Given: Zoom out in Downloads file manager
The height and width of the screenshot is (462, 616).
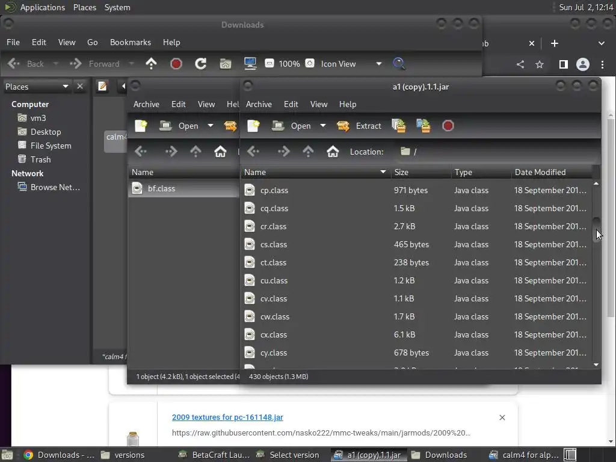Looking at the screenshot, I should (269, 63).
